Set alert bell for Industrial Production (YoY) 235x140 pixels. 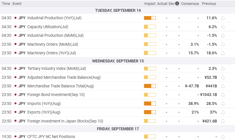pyautogui.click(x=223, y=18)
